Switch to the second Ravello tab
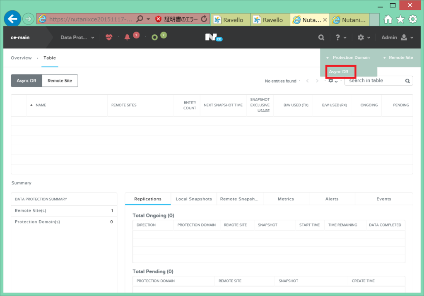The width and height of the screenshot is (424, 296). (270, 20)
